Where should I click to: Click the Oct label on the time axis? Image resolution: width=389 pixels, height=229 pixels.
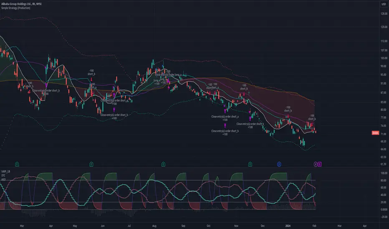pyautogui.click(x=209, y=226)
